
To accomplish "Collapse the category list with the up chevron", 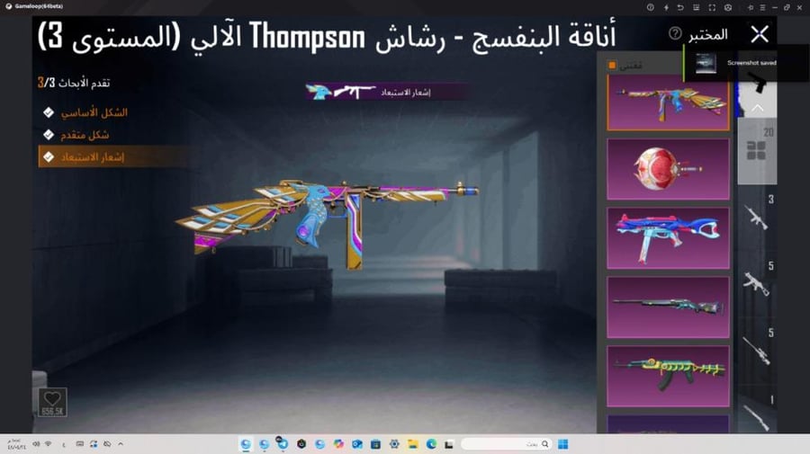I will click(757, 108).
